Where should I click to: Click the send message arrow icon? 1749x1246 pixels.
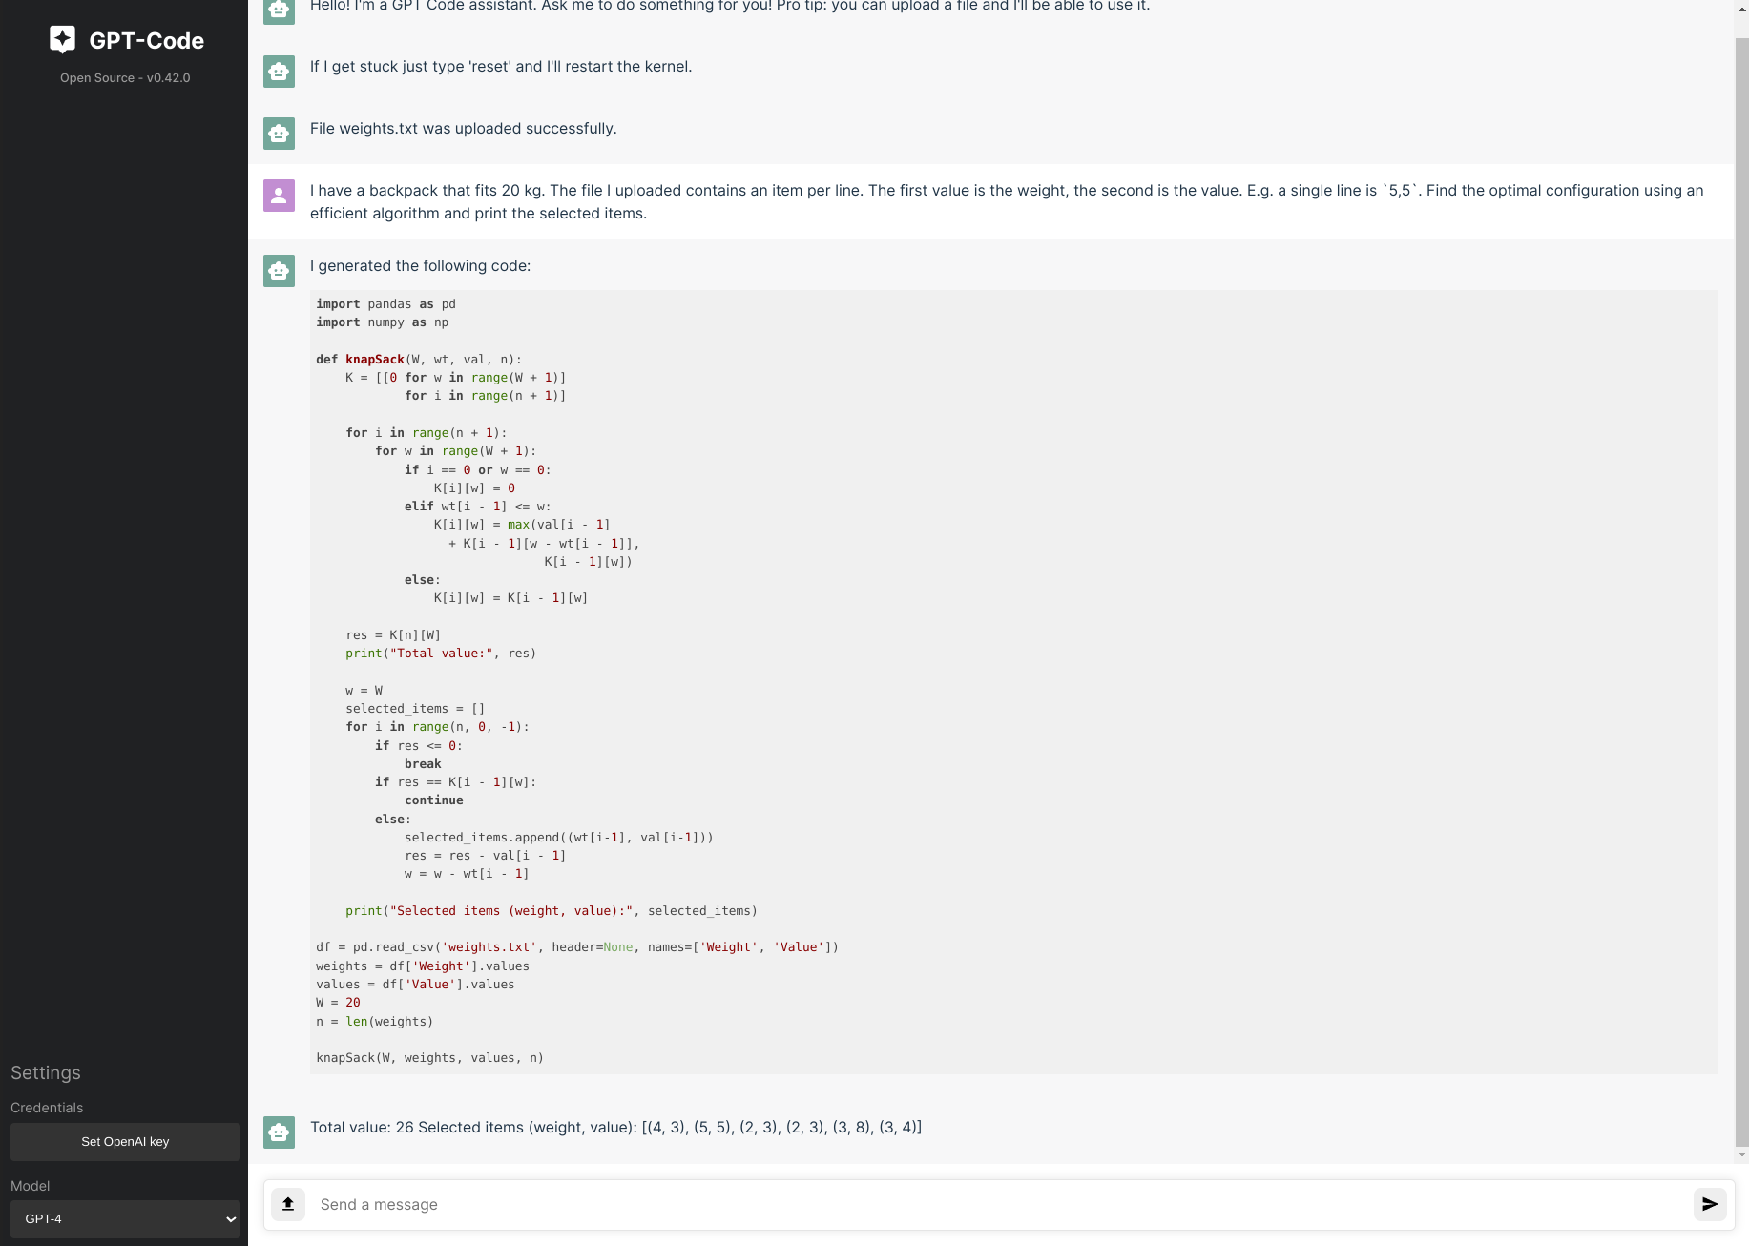(1710, 1204)
